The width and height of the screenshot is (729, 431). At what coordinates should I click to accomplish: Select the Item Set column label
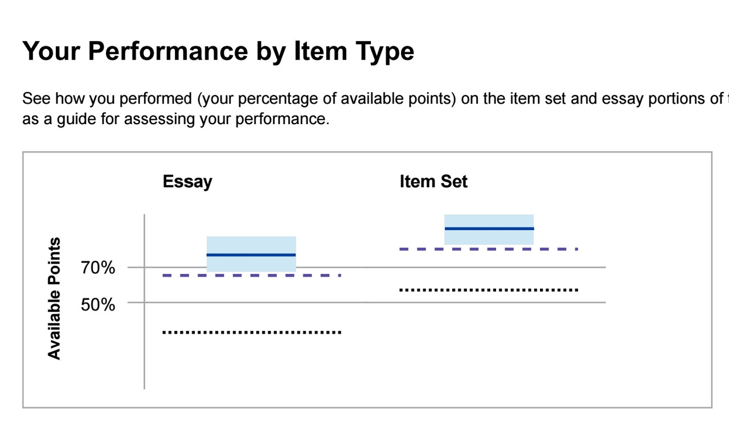[x=433, y=182]
